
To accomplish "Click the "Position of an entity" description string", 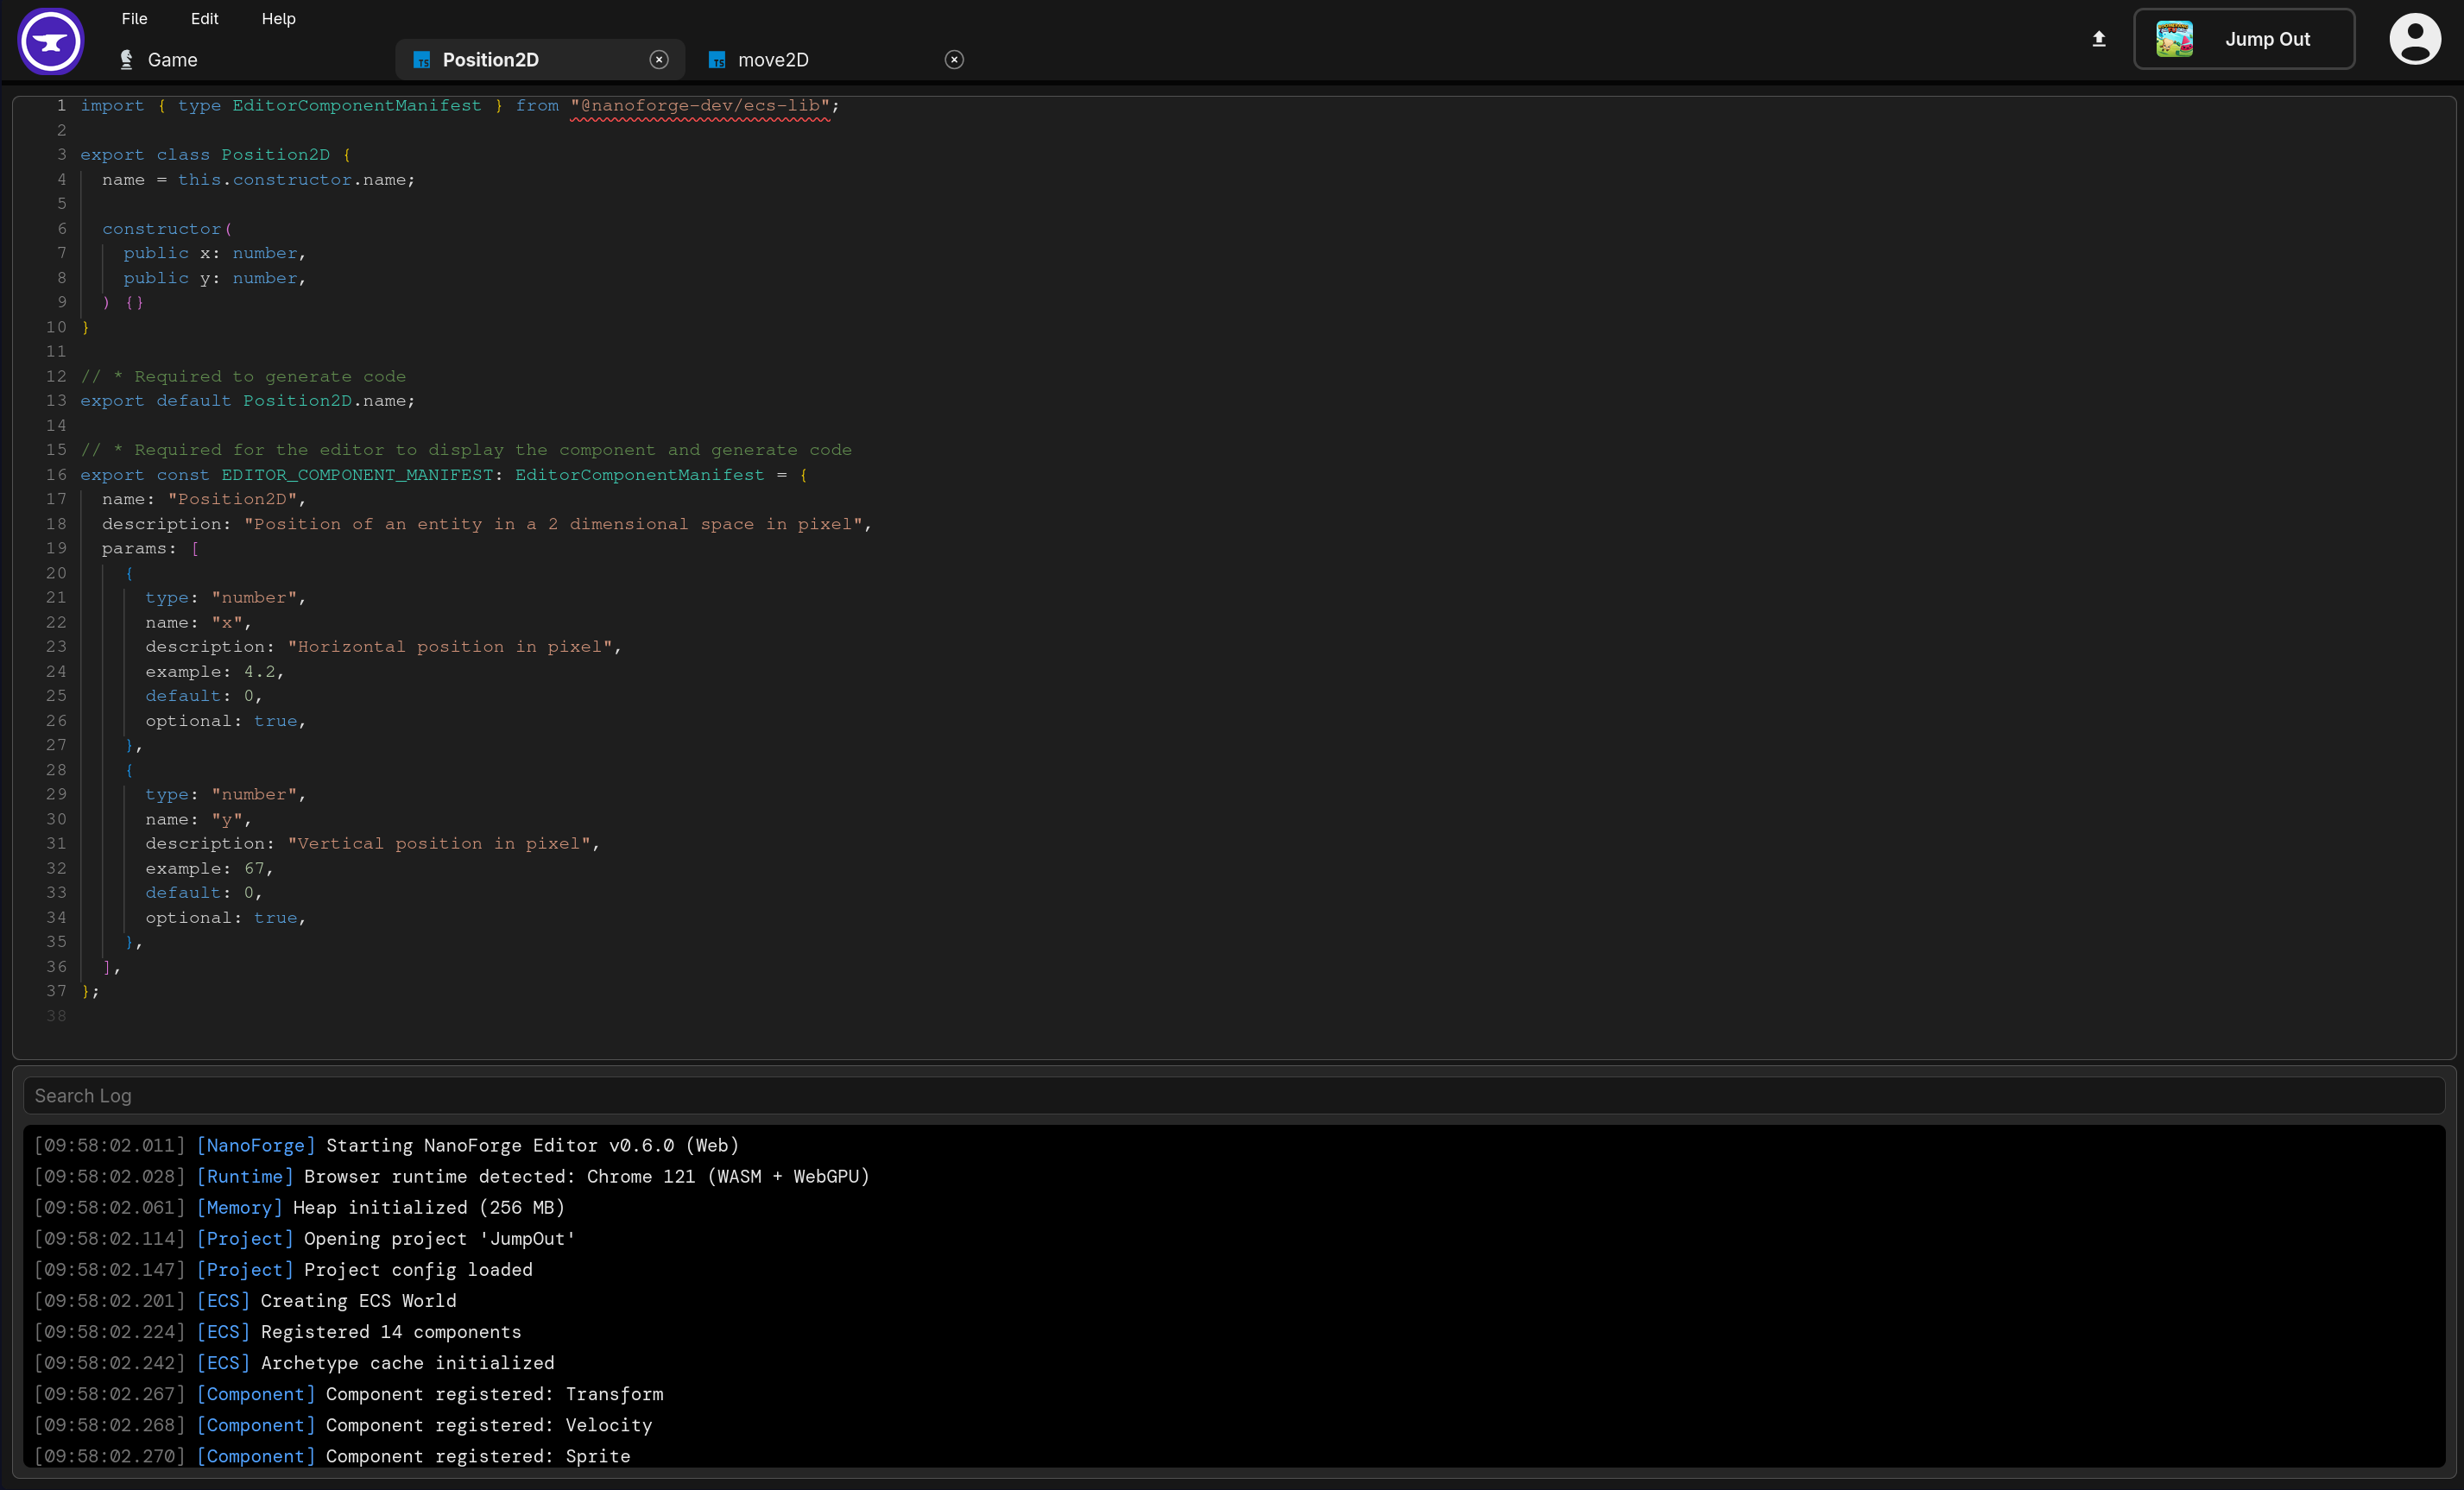I will coord(554,524).
